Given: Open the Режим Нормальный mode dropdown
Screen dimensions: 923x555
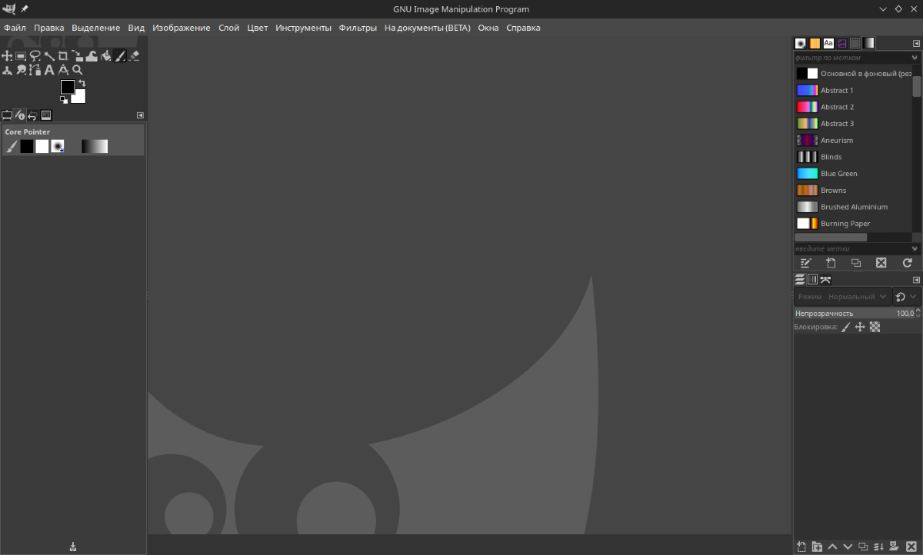Looking at the screenshot, I should pos(842,296).
